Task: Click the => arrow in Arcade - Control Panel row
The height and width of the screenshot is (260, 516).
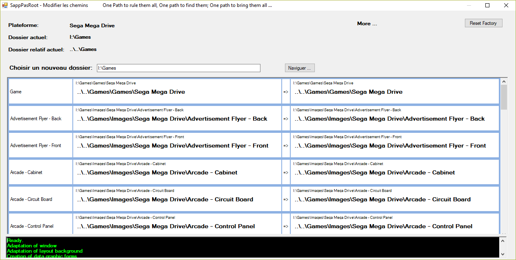Action: [x=286, y=226]
